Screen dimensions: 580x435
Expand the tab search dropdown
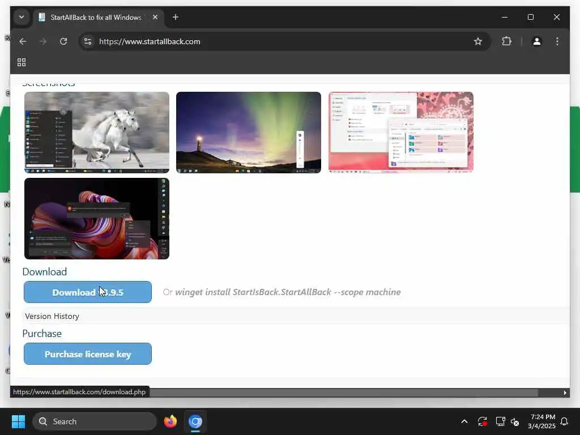coord(22,17)
